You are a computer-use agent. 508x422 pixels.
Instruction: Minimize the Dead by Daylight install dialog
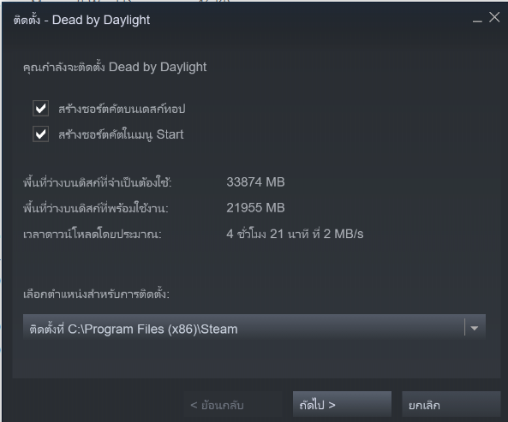pos(477,20)
